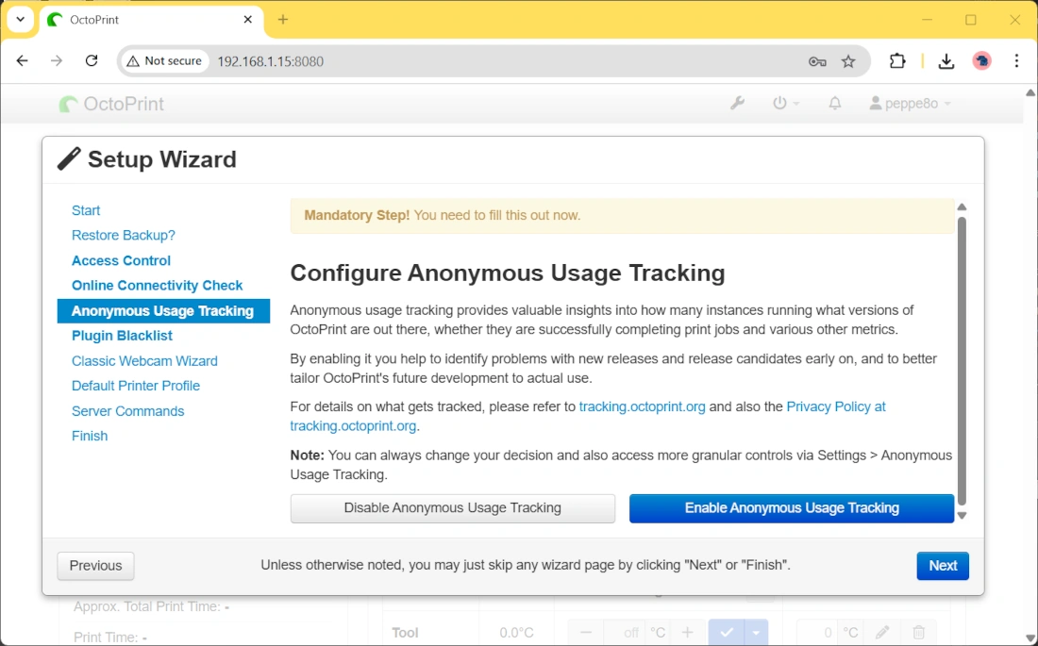Click page scrollbar up arrow
The image size is (1038, 646).
click(x=1030, y=93)
